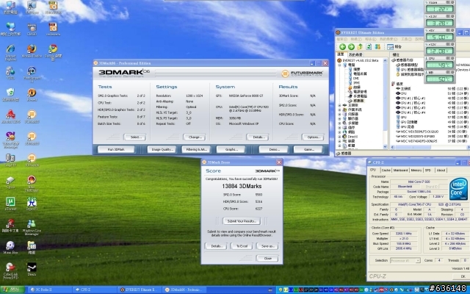This screenshot has width=470, height=294.
Task: Click the green Back arrow in EVEREST toolbar
Action: click(342, 46)
